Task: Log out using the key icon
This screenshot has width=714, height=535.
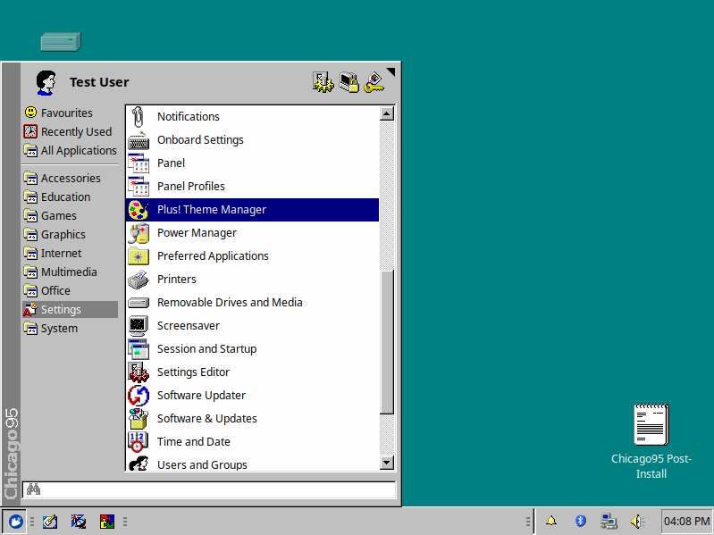Action: [x=374, y=82]
